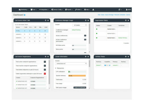
Task: Close the Call Server Registrations pane
Action: pos(48,57)
